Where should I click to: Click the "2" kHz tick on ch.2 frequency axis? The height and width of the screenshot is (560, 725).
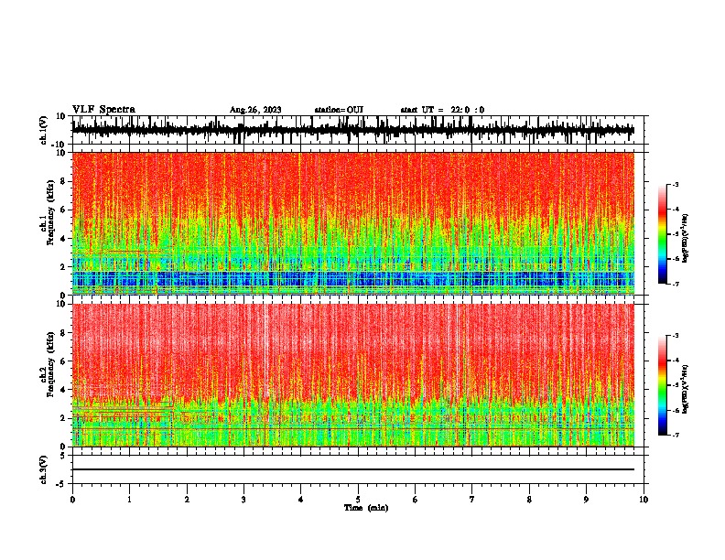click(x=64, y=417)
